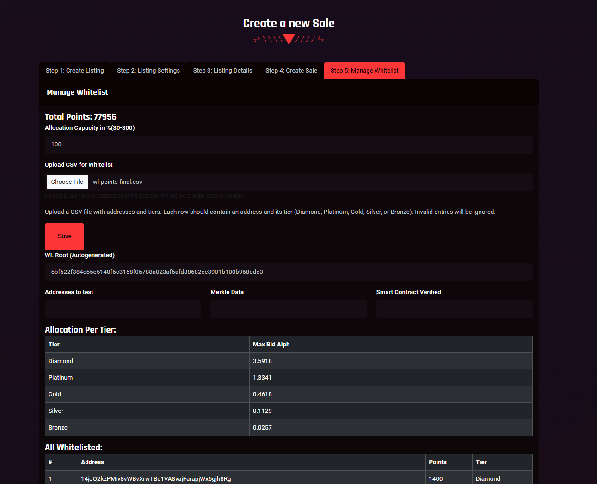
Task: Open Step 1: Create Listing tab
Action: (x=75, y=71)
